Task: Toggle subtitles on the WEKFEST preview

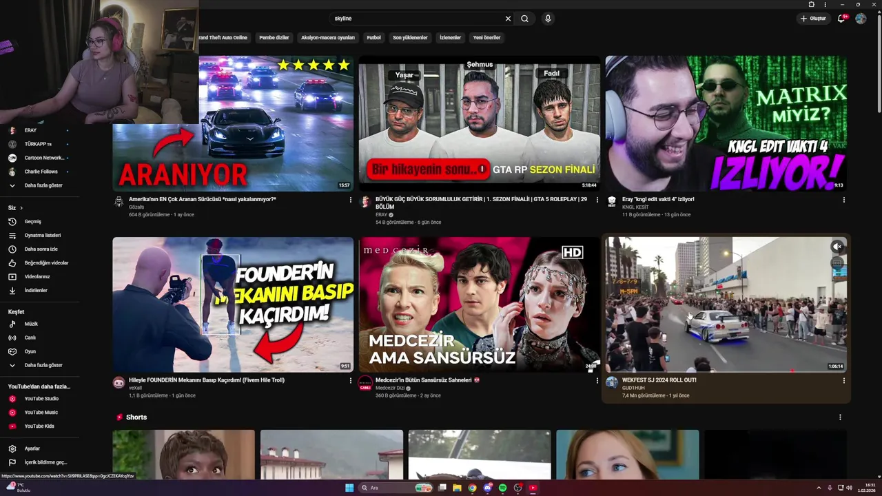Action: 837,262
